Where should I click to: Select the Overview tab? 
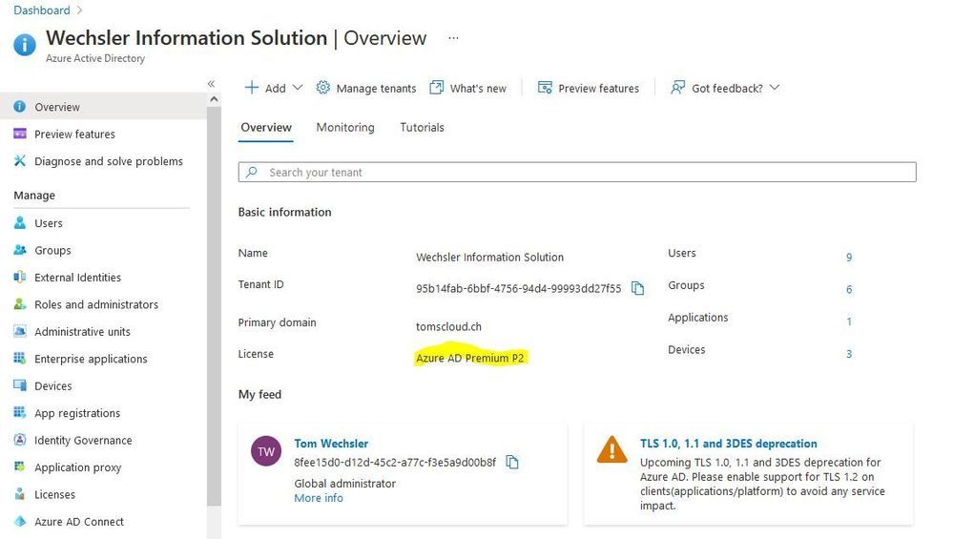pos(266,128)
